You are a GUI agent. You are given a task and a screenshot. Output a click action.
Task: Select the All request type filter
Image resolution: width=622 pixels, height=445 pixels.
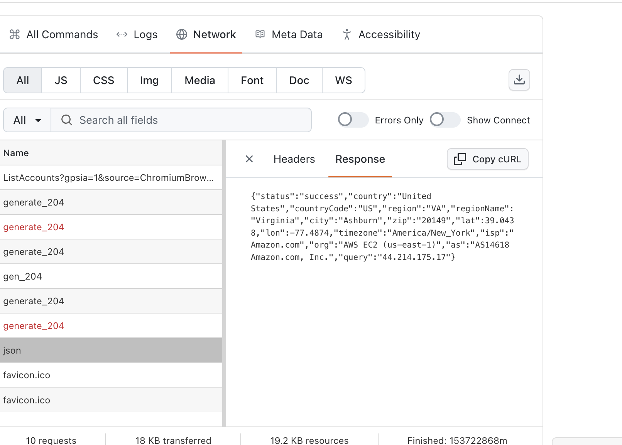[23, 80]
